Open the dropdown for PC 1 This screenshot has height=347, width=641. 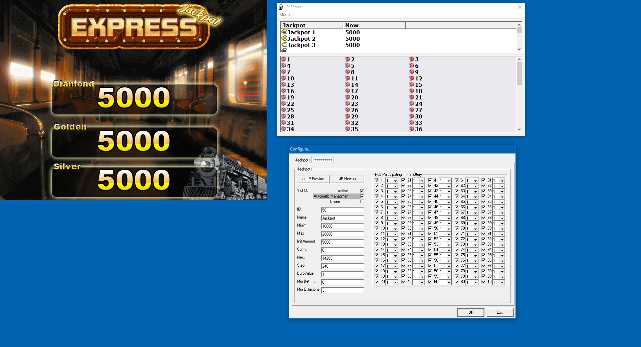[x=395, y=181]
